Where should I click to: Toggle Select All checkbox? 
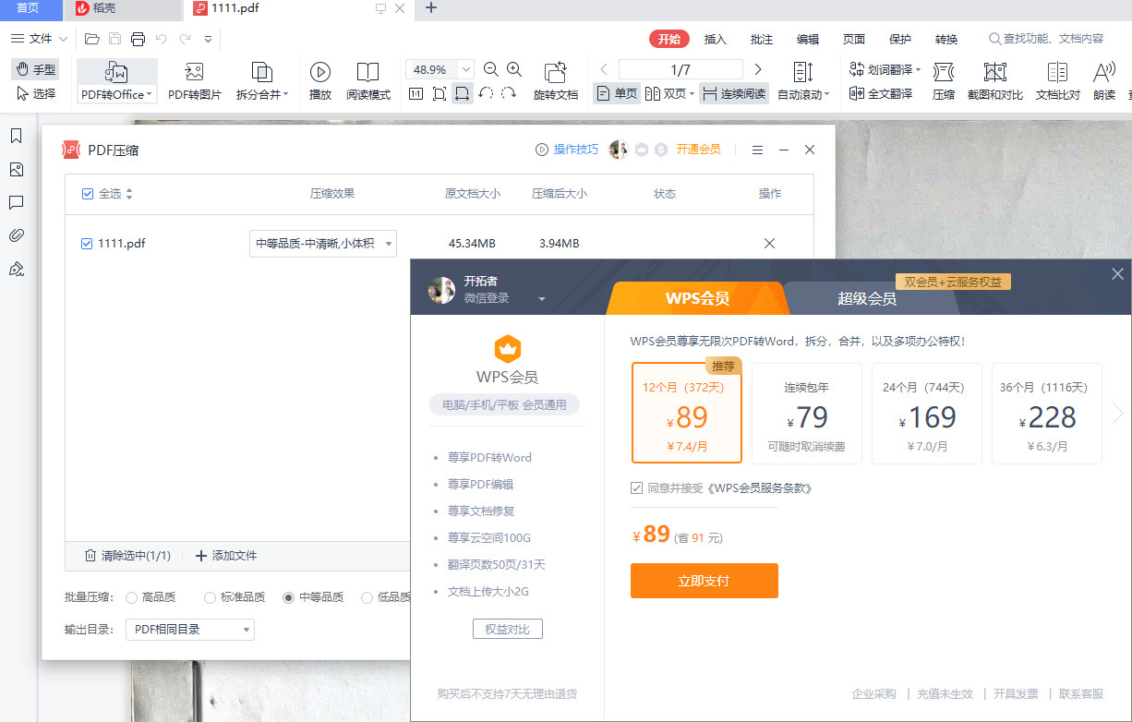point(88,194)
